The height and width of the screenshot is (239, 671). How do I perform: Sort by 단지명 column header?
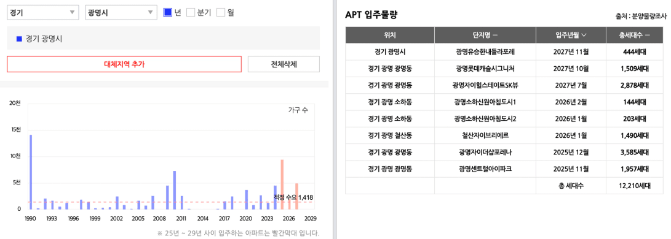point(485,35)
